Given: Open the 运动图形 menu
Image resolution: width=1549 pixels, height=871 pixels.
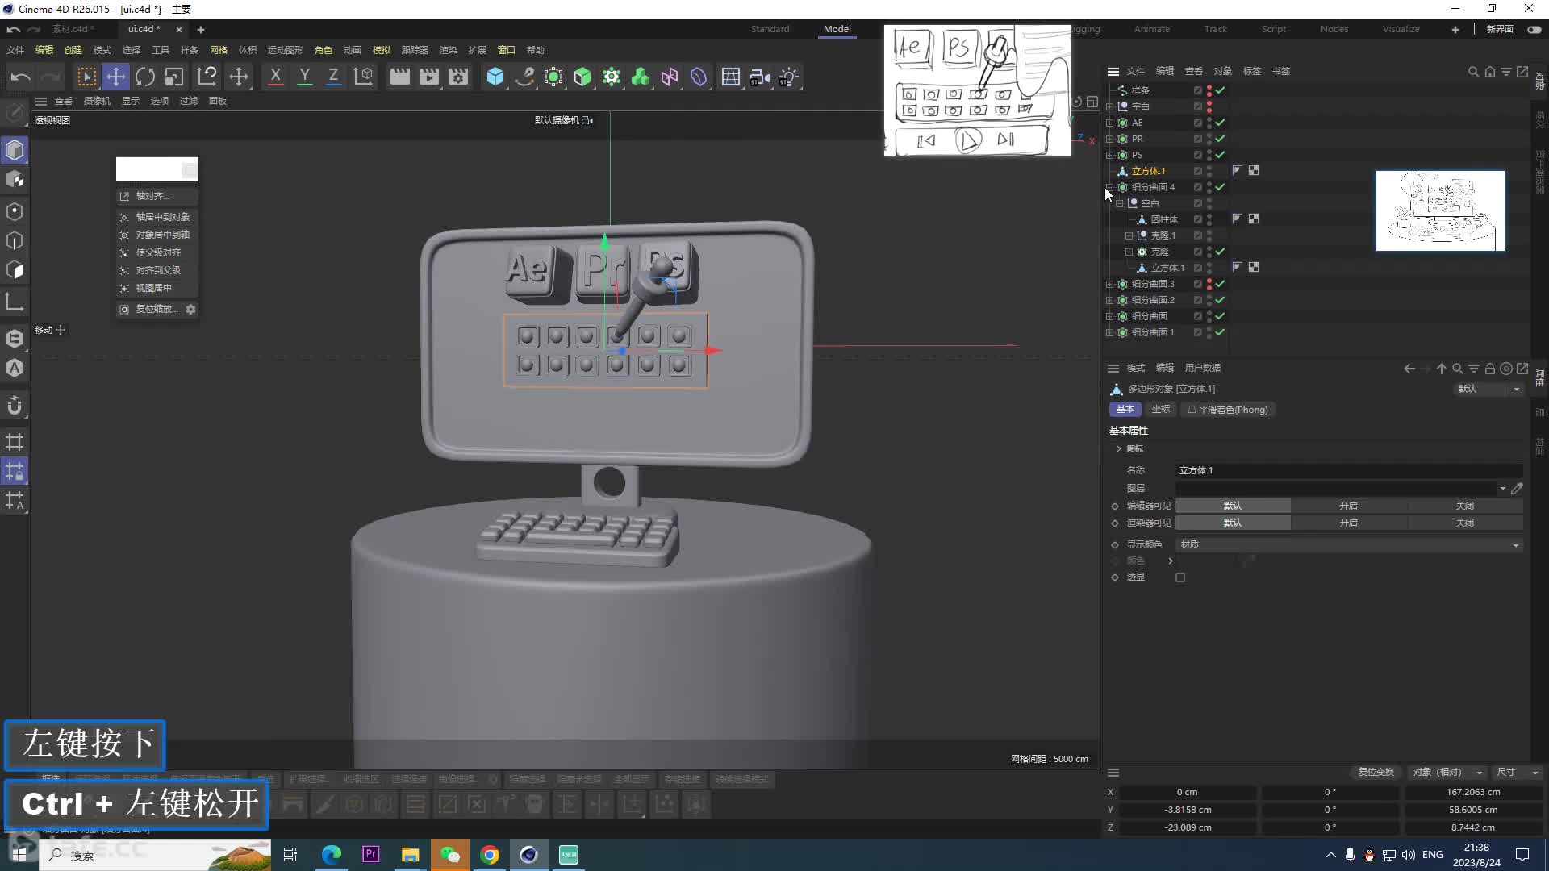Looking at the screenshot, I should click(285, 50).
